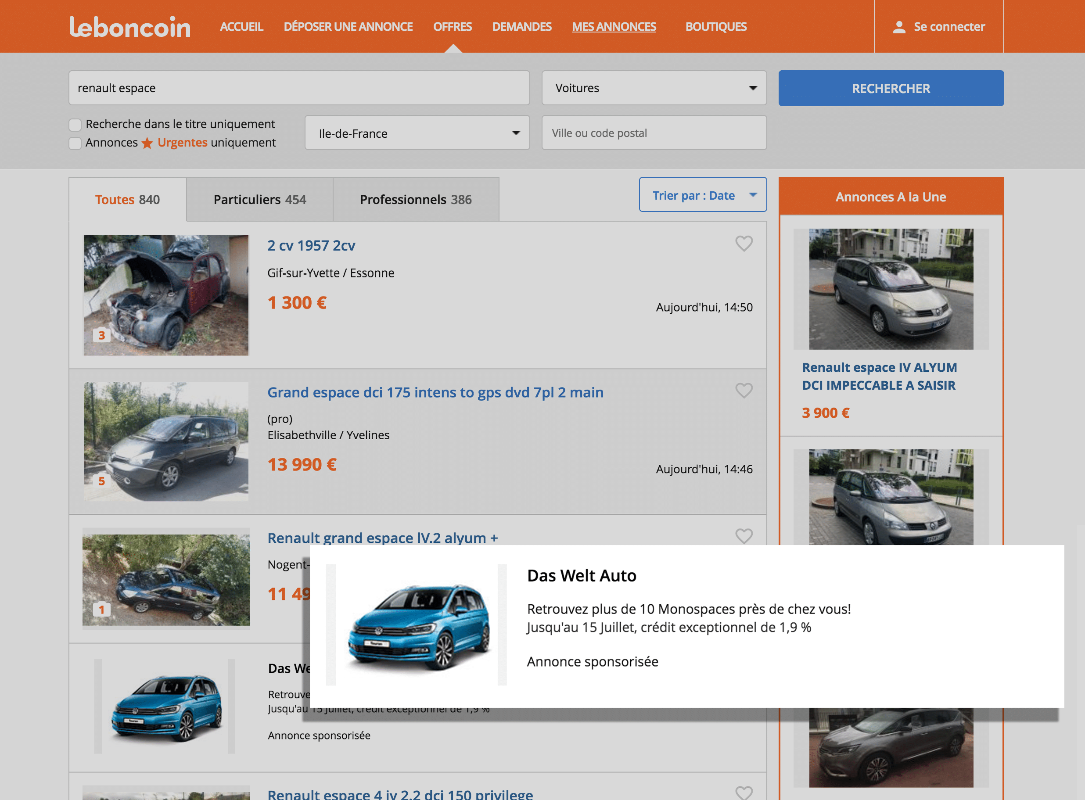Expand the Ile-de-France region dropdown
1085x800 pixels.
click(417, 133)
